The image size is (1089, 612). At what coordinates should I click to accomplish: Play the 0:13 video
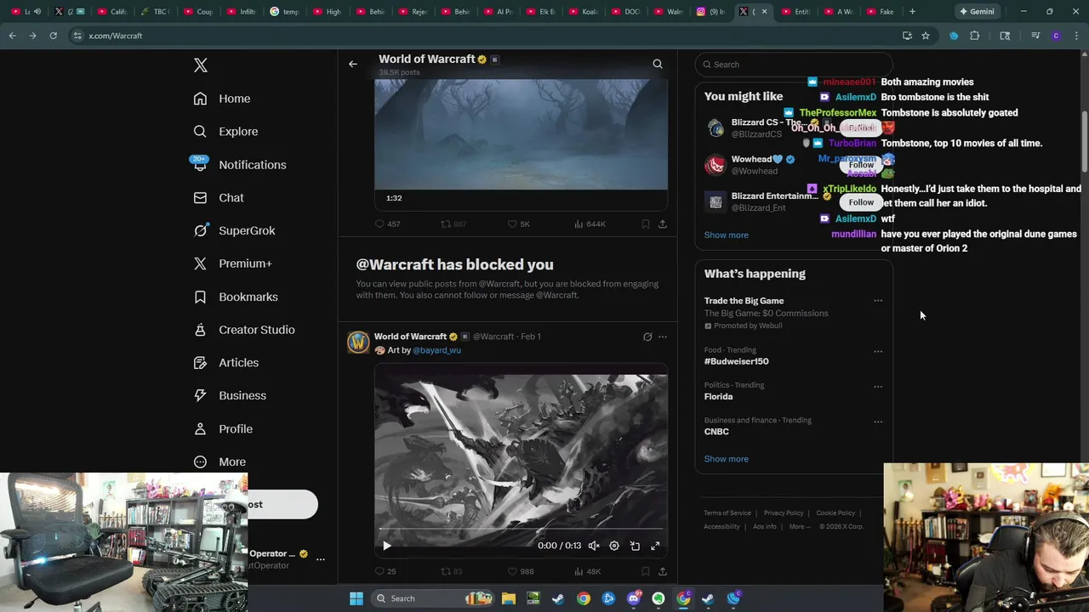click(x=387, y=546)
